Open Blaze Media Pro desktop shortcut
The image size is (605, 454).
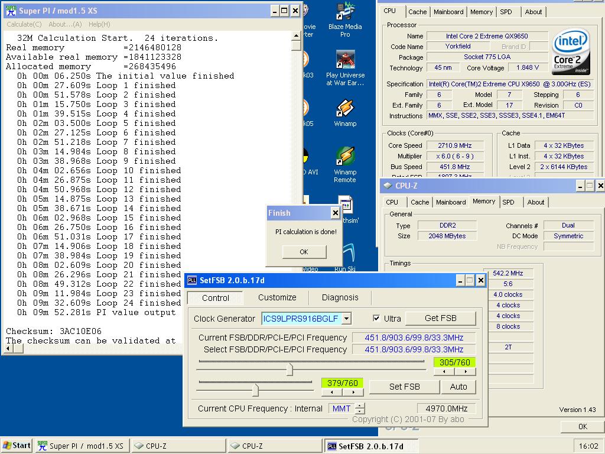click(x=345, y=20)
